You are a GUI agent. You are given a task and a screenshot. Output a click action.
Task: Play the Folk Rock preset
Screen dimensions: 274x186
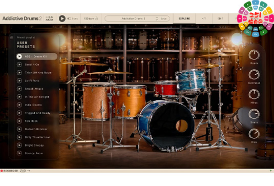tap(19, 121)
